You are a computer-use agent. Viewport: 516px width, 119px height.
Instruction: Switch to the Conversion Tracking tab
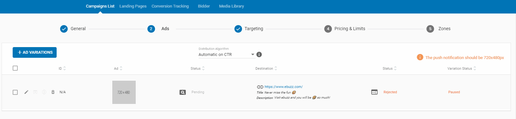click(170, 6)
